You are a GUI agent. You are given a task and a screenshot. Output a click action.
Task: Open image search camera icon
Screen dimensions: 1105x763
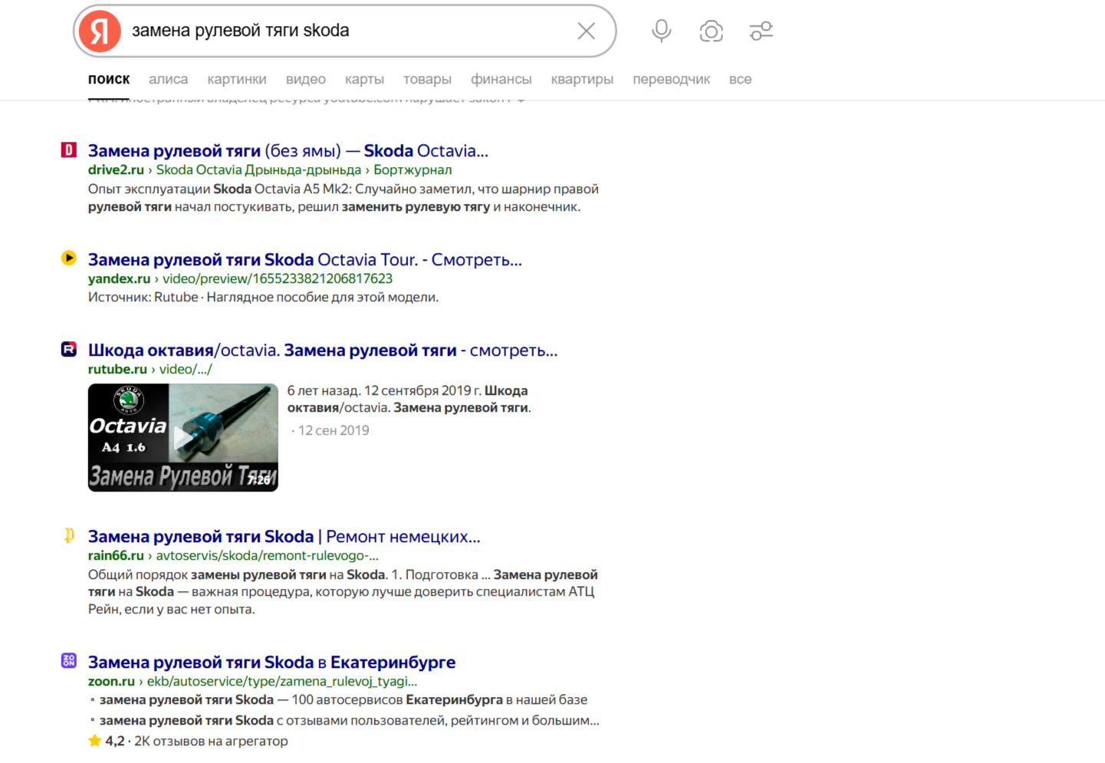click(711, 31)
